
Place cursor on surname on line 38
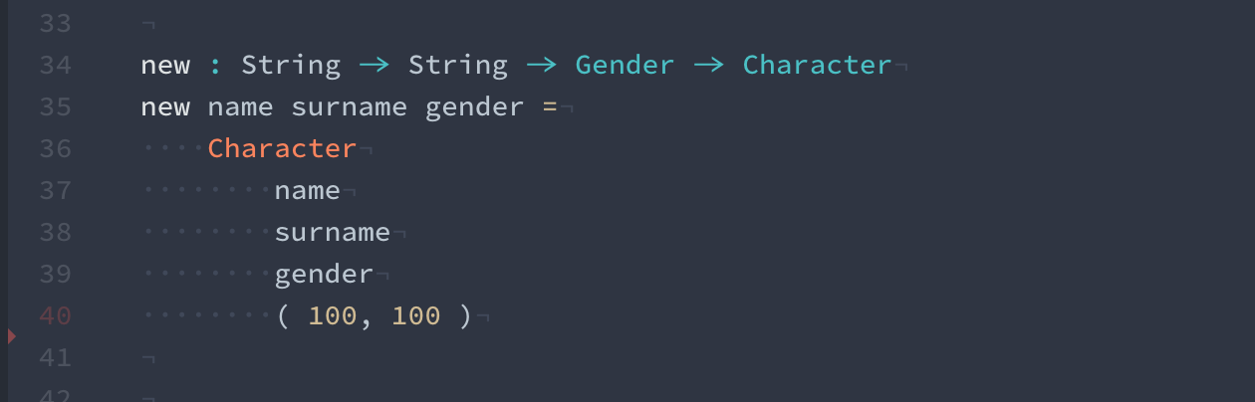pos(333,233)
